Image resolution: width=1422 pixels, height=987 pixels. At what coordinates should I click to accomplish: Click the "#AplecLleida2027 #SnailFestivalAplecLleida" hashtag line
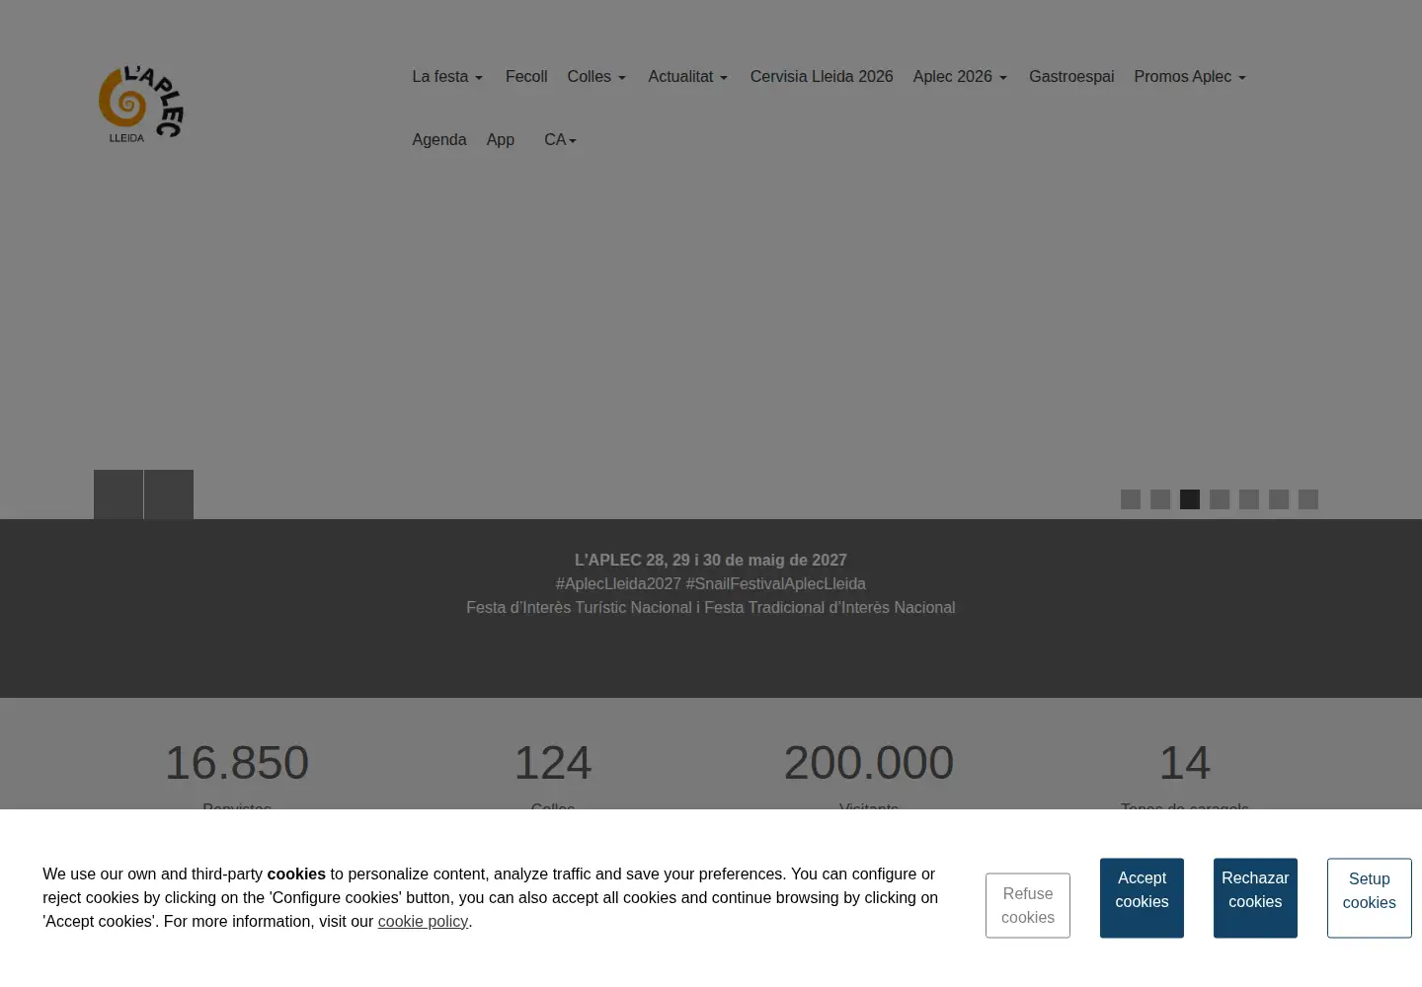click(711, 584)
